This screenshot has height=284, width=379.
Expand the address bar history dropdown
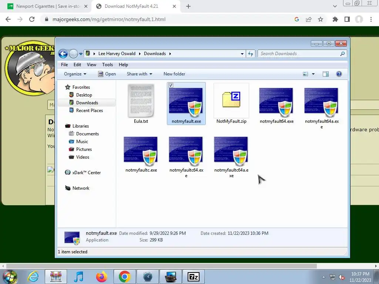[x=242, y=54]
